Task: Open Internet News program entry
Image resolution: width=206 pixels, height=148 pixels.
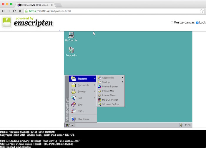Action: [x=109, y=95]
